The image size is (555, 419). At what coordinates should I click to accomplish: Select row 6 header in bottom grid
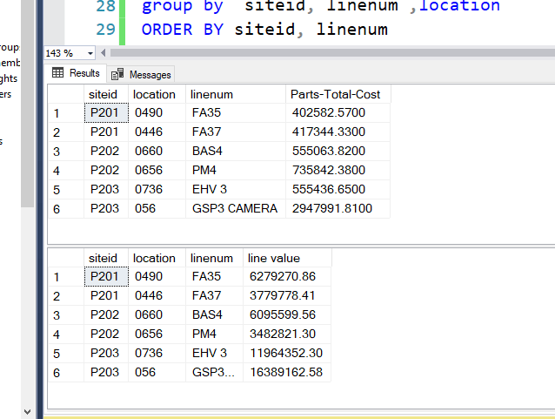click(x=57, y=372)
